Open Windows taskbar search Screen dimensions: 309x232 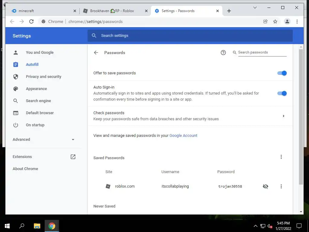[x=22, y=226]
